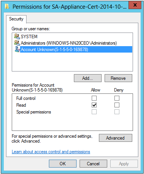The image size is (144, 174).
Task: Select SYSTEM in group list
Action: pyautogui.click(x=29, y=37)
